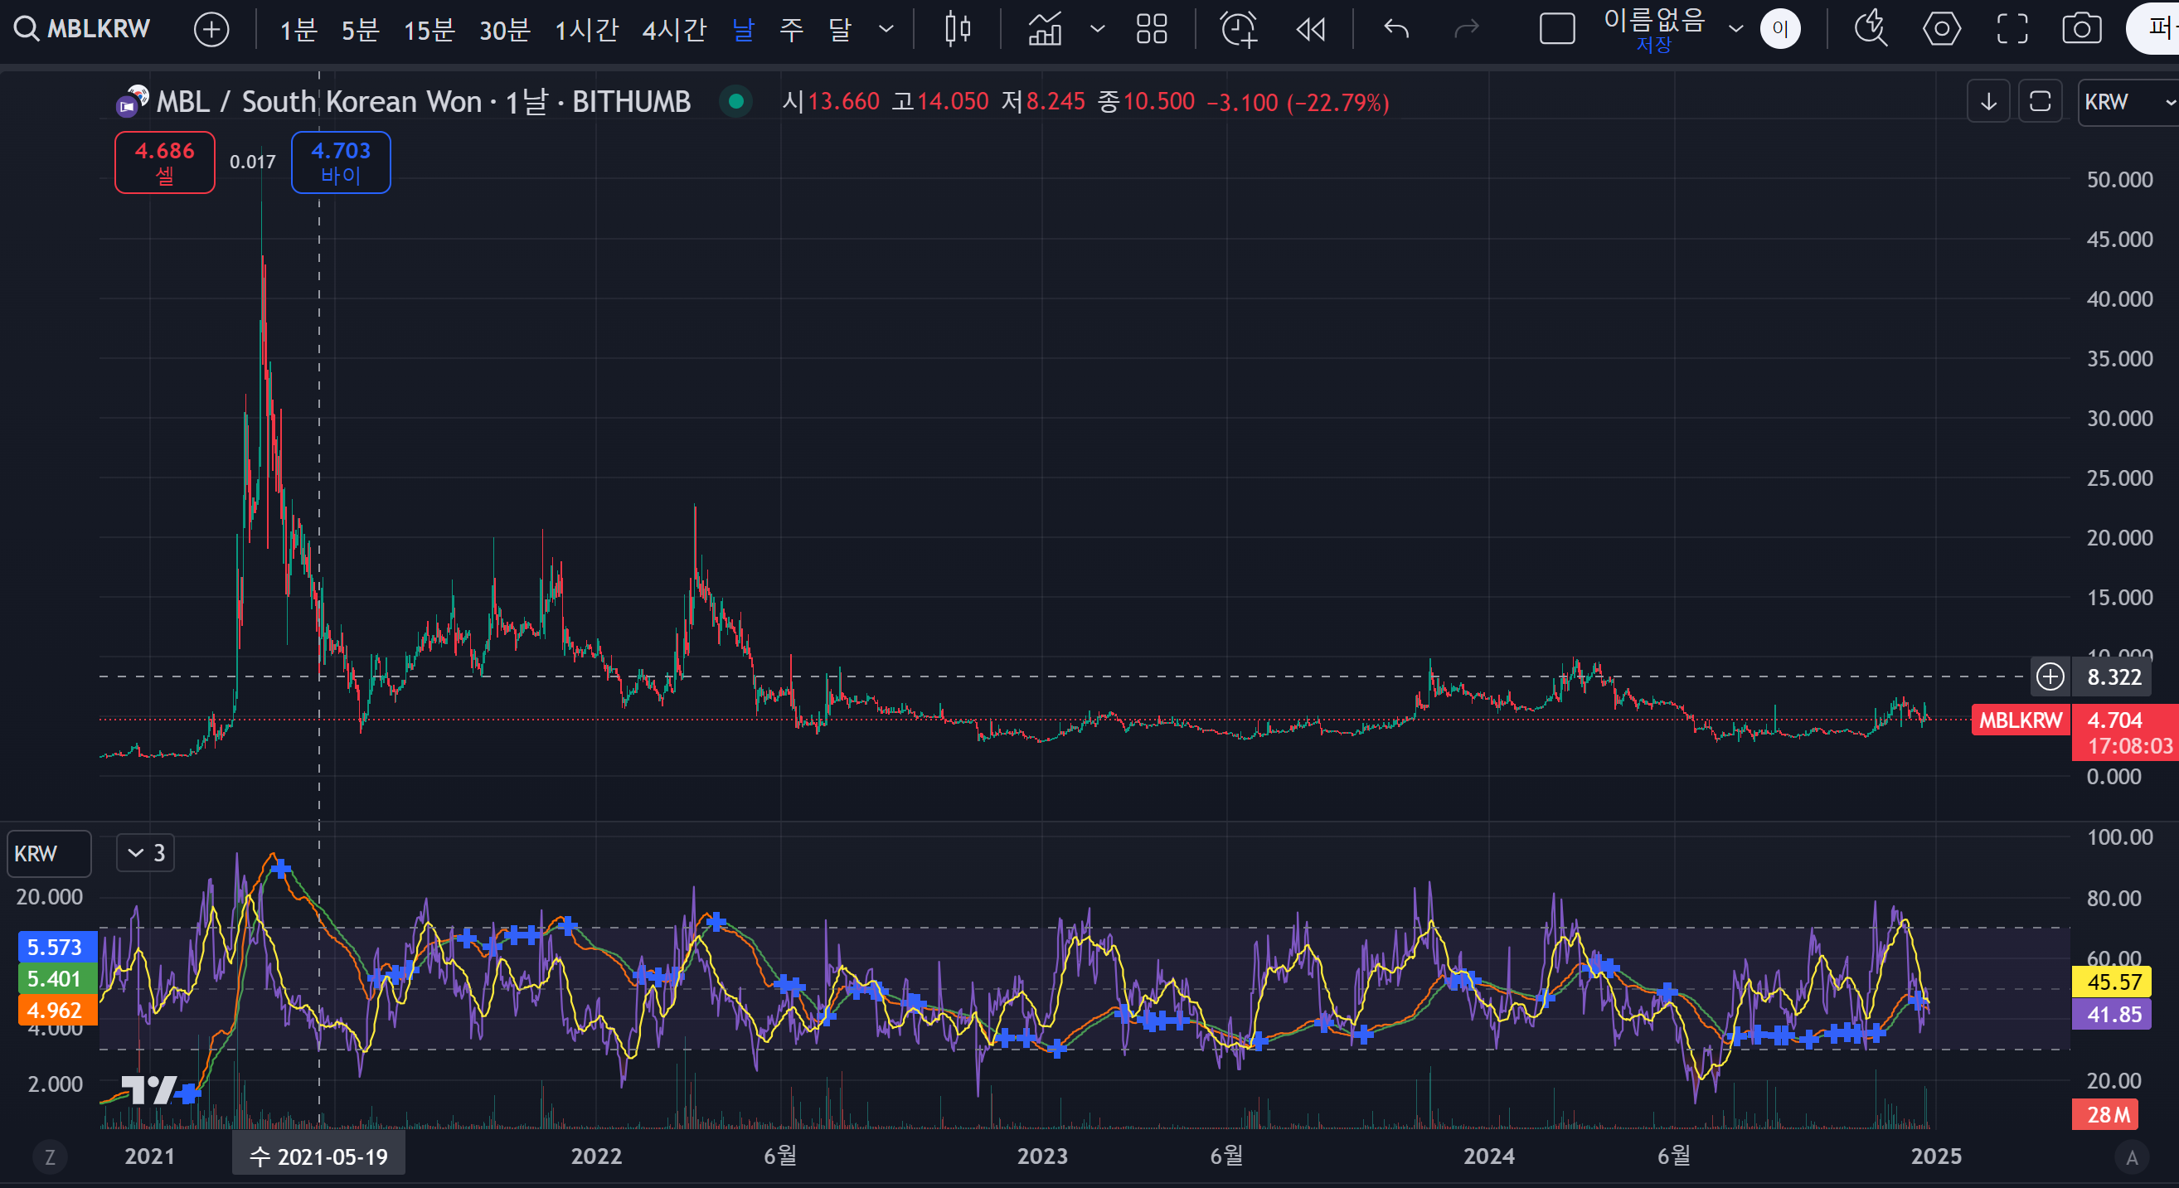This screenshot has height=1188, width=2179.
Task: Open the layout grid setup icon
Action: coord(1152,30)
